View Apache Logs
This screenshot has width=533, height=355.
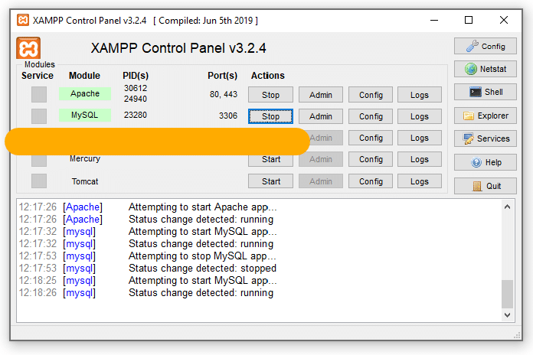tap(420, 95)
